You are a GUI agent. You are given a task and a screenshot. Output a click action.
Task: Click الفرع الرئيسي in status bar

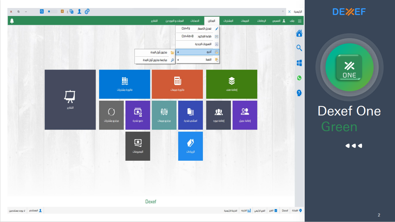[x=259, y=211]
